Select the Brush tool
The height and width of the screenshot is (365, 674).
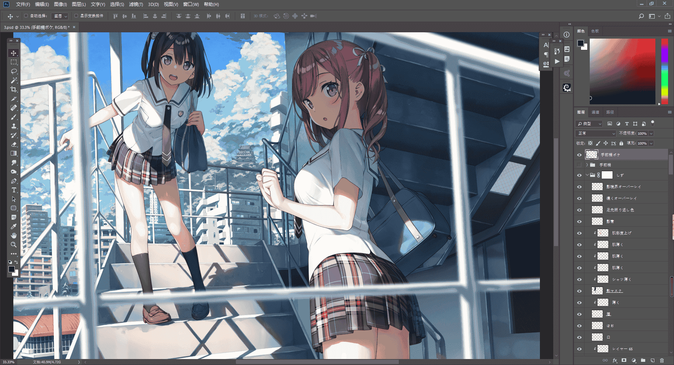pos(14,117)
